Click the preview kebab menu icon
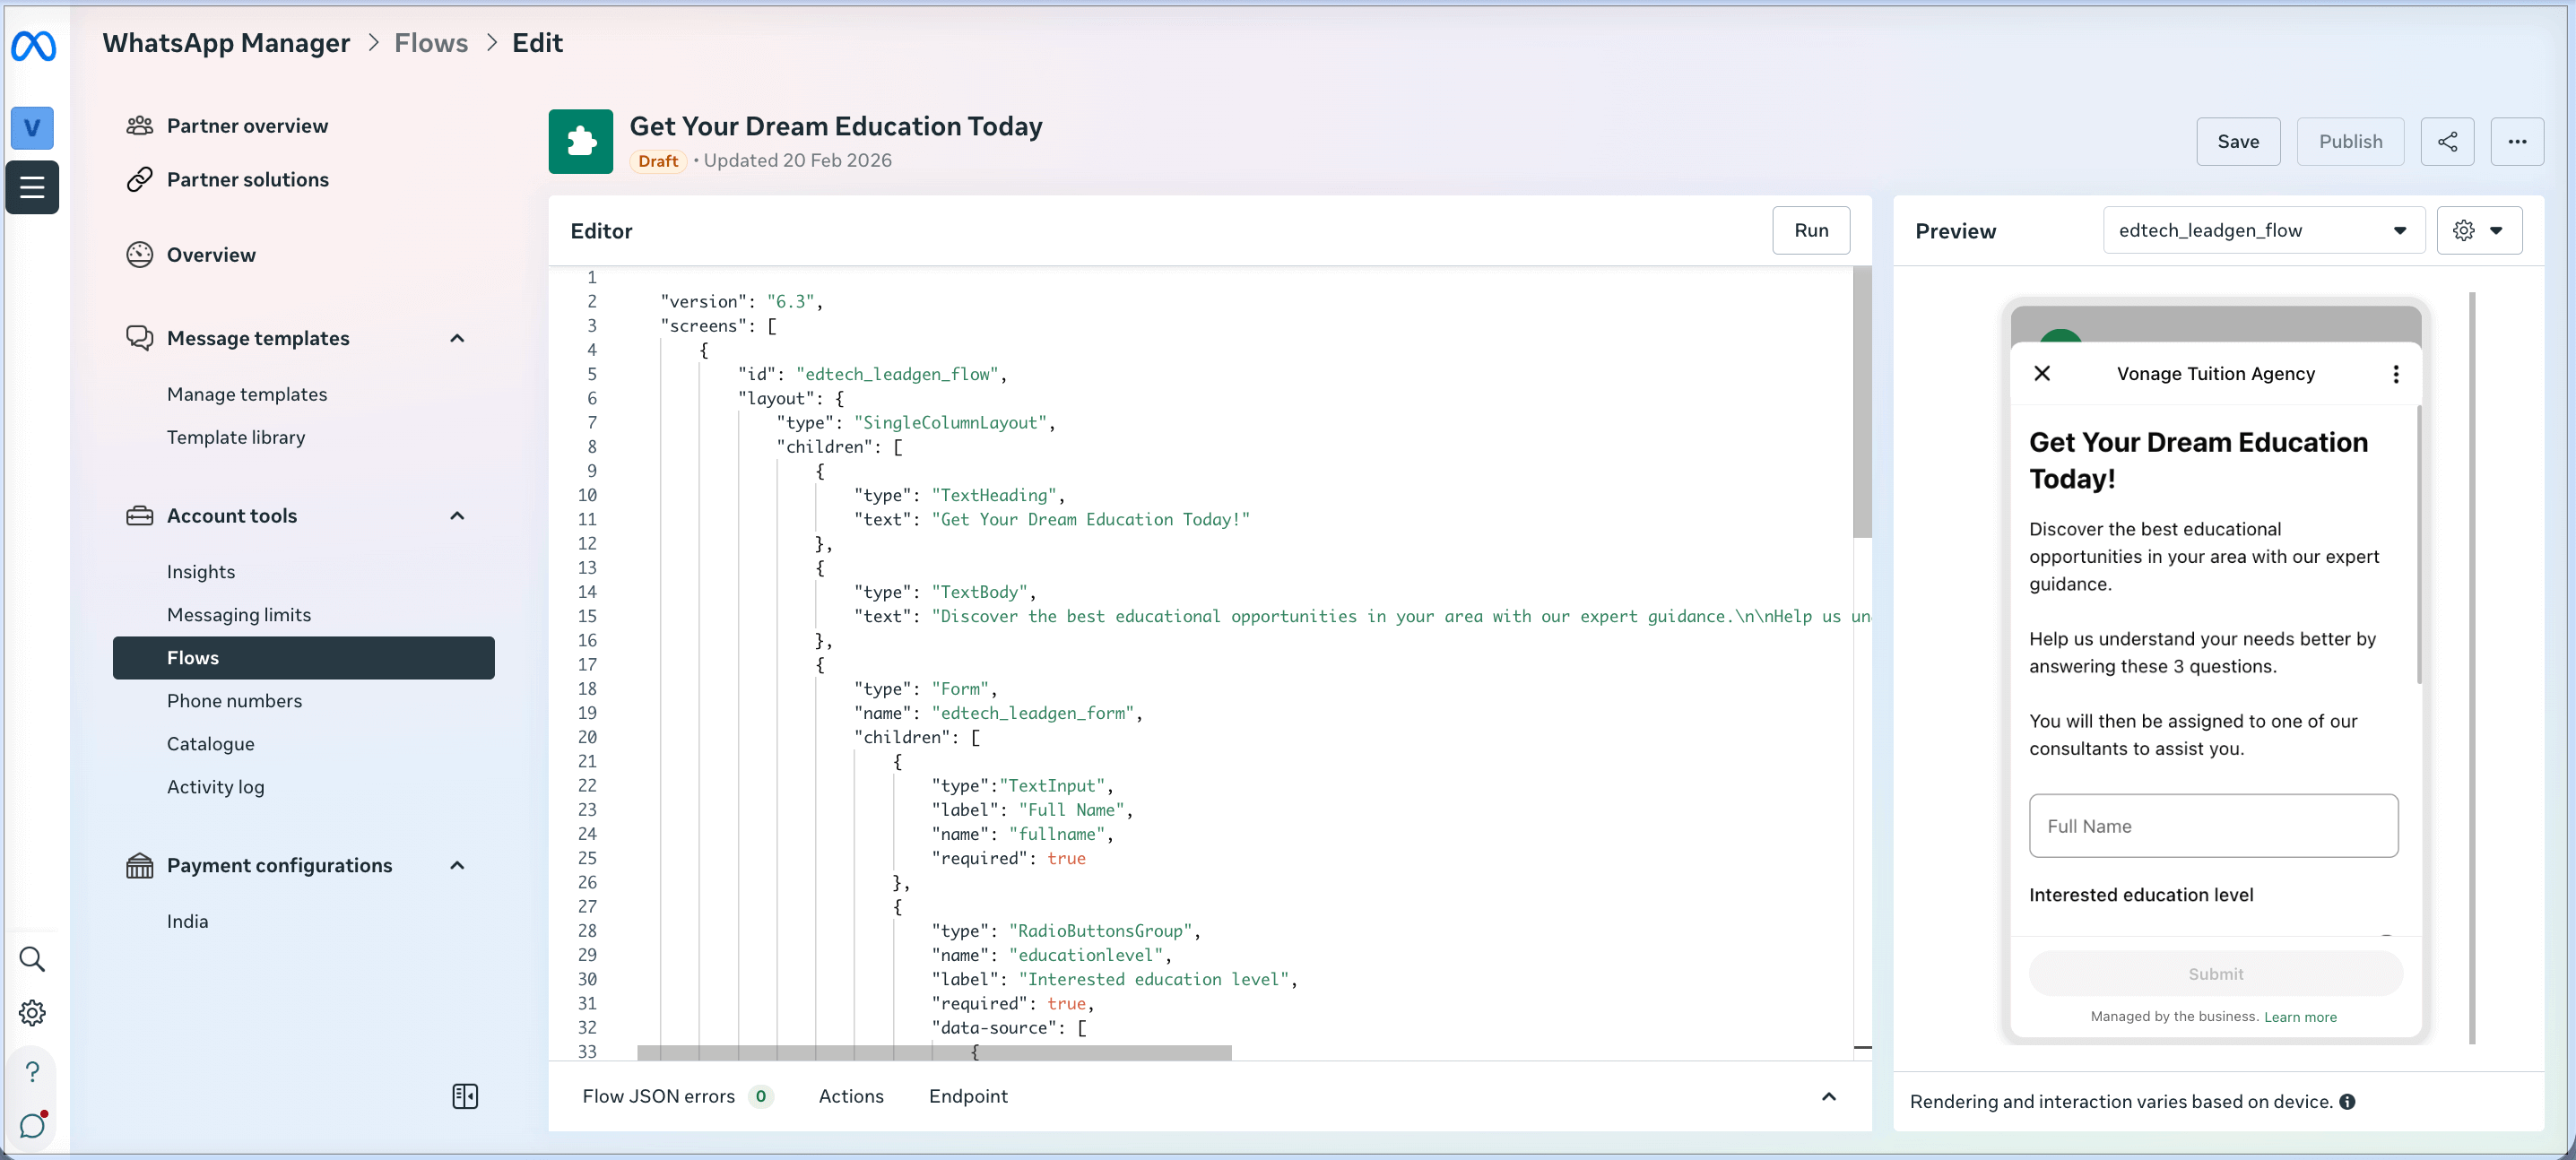 click(2395, 374)
